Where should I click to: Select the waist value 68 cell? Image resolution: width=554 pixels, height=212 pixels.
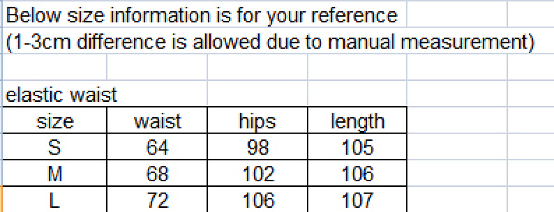click(x=157, y=173)
